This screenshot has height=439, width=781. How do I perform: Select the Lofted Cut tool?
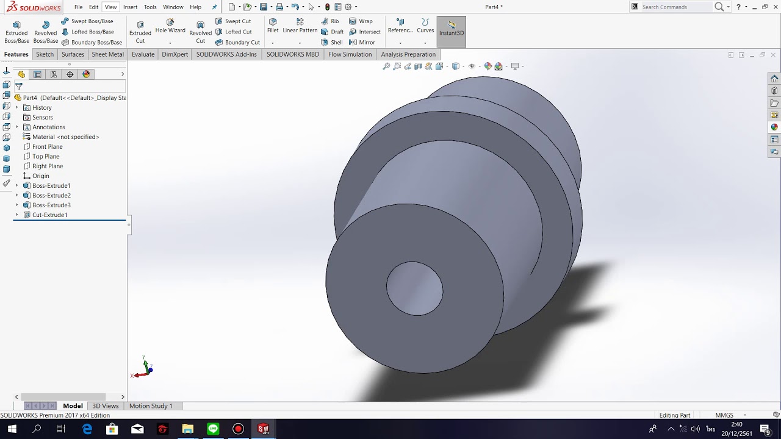click(x=234, y=32)
